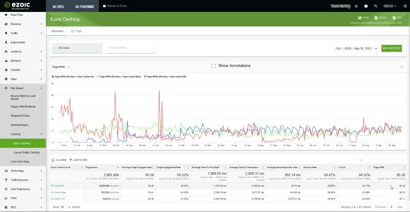The image size is (410, 212).
Task: Click the magnifier search icon in top bar
Action: [x=376, y=6]
